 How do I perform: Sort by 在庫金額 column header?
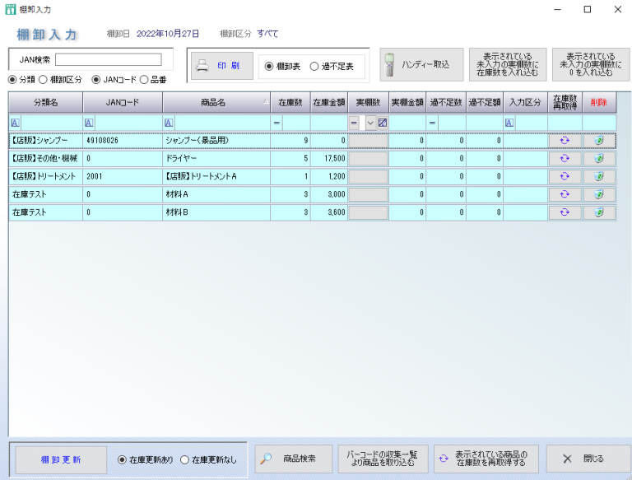click(x=329, y=102)
